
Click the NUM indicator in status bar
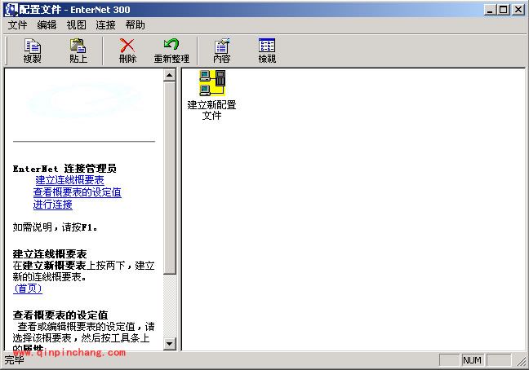pos(472,360)
